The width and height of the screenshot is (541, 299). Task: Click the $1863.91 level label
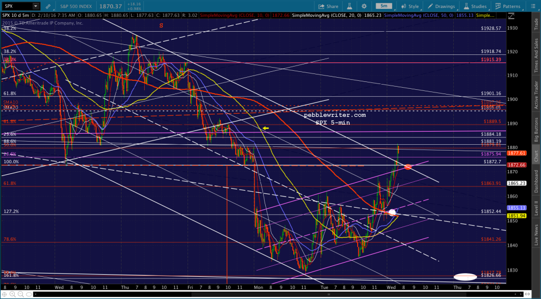pos(491,183)
